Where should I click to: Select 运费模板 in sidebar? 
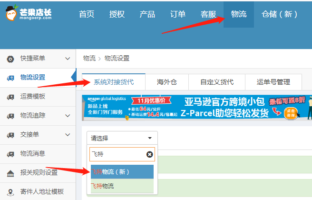(x=38, y=97)
